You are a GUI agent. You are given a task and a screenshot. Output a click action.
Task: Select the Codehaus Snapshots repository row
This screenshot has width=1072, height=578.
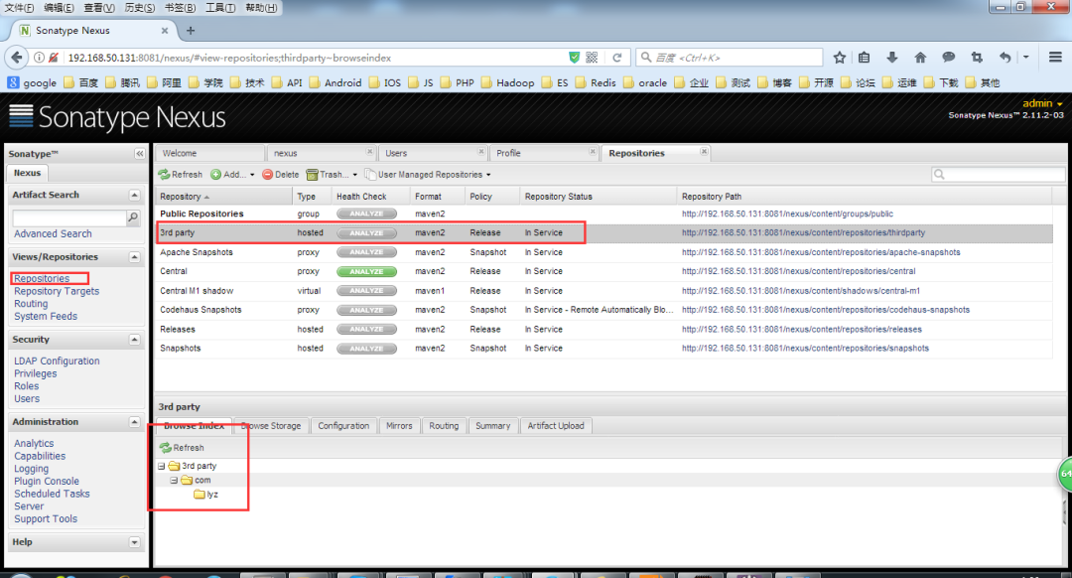pyautogui.click(x=604, y=310)
